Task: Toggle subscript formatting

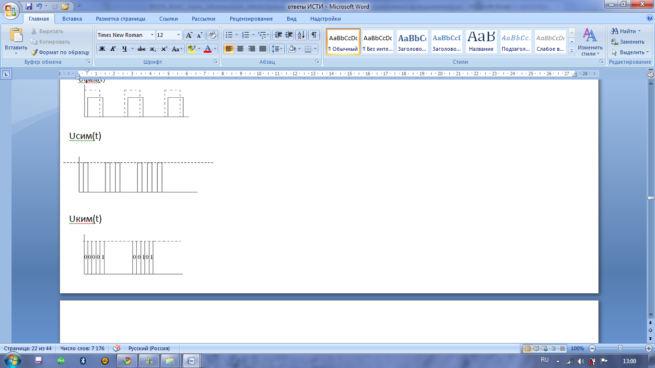Action: 152,49
